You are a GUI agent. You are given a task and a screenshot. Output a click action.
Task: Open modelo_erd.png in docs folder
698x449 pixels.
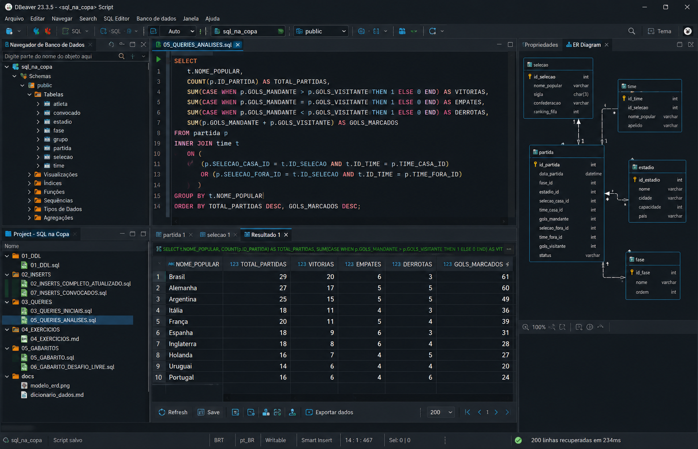(50, 386)
